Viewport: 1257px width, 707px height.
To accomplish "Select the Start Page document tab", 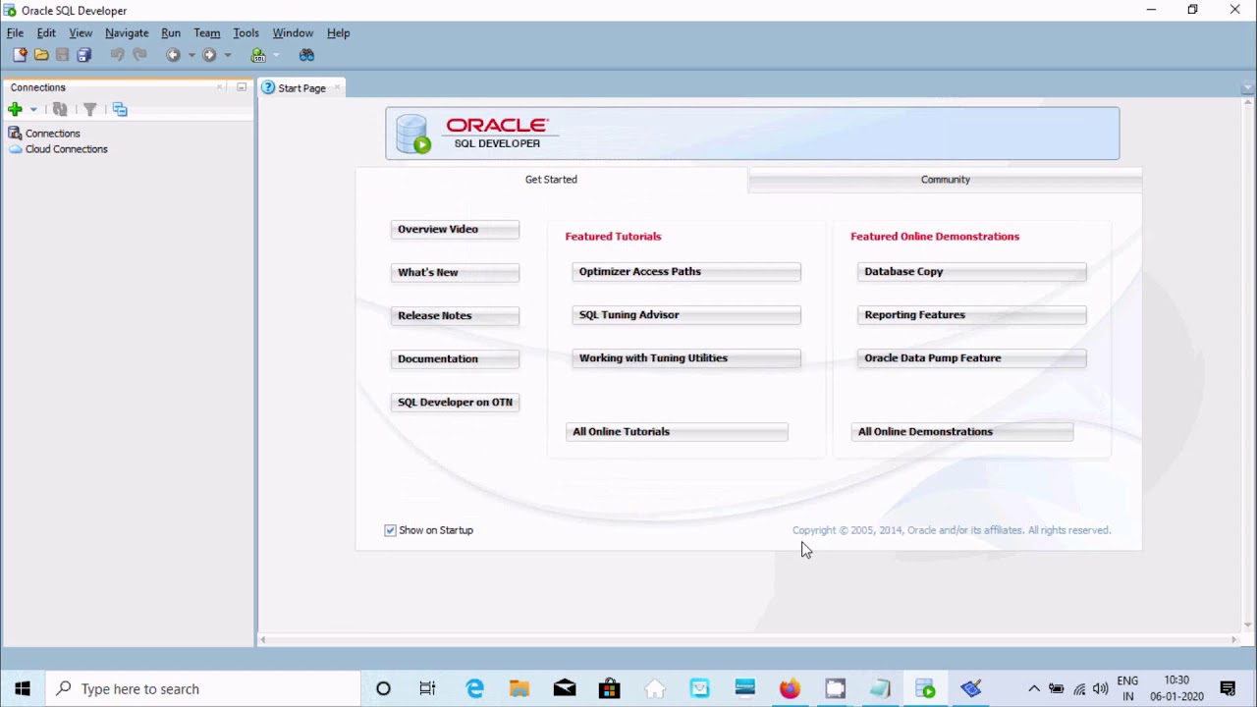I will (301, 87).
